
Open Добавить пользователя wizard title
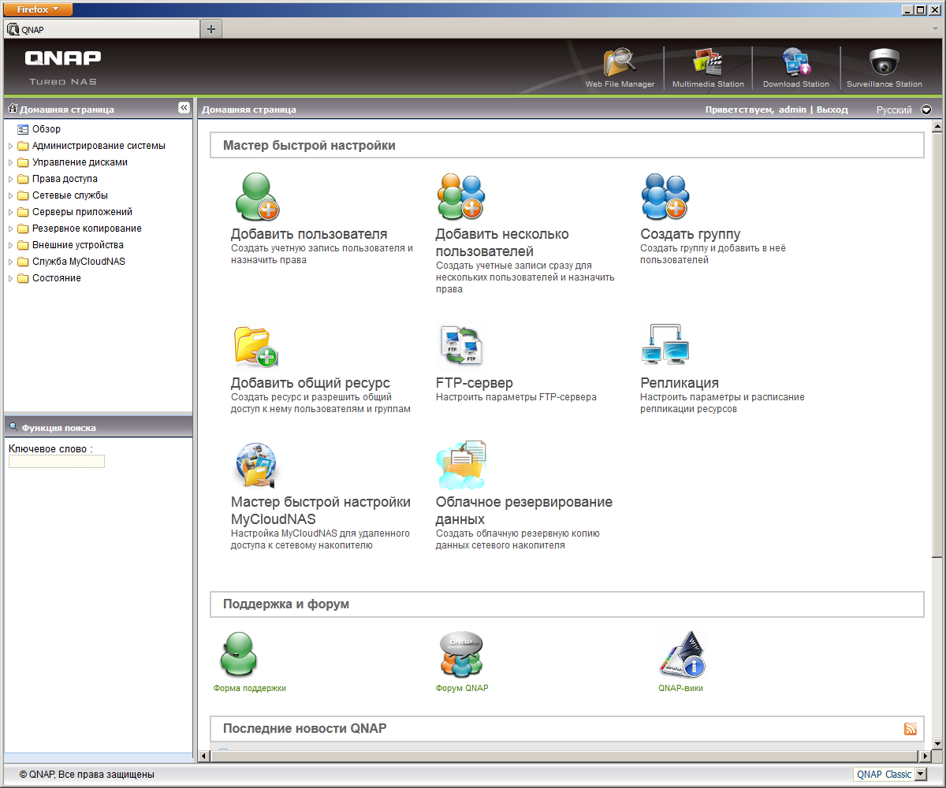click(309, 234)
